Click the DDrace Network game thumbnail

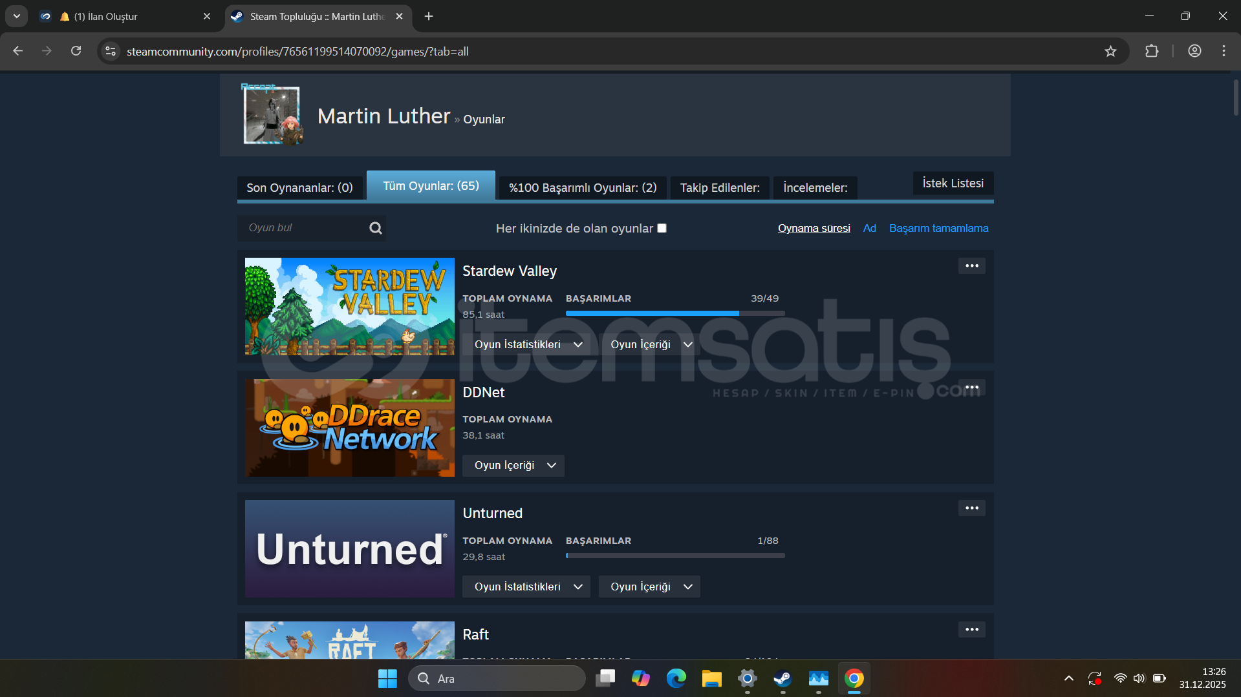[x=350, y=428]
